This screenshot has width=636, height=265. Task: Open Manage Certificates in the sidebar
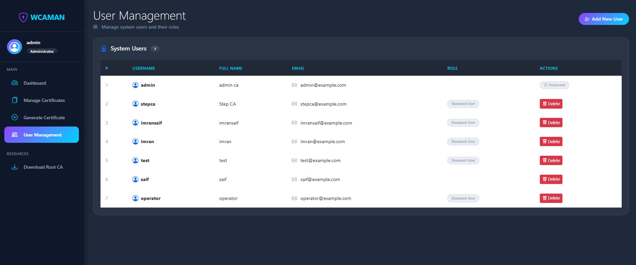(x=42, y=100)
